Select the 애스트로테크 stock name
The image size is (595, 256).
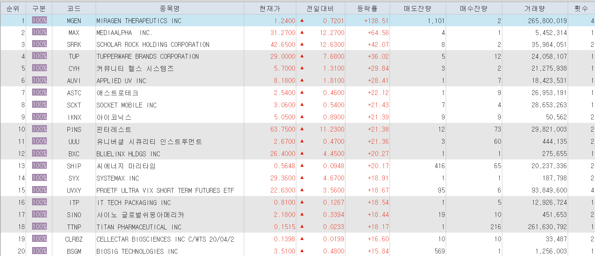[x=117, y=93]
